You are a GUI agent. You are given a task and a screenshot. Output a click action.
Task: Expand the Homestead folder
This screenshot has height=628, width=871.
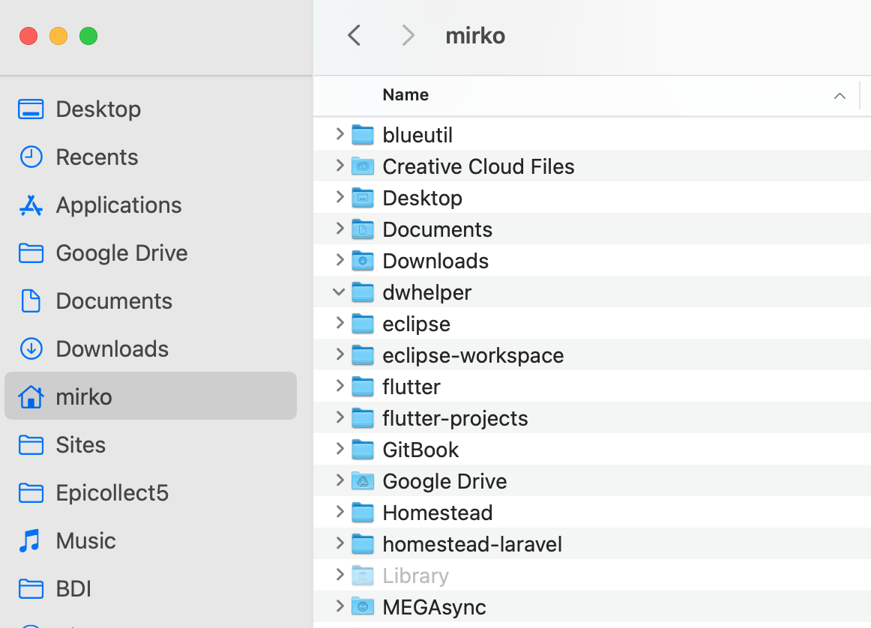click(x=340, y=513)
